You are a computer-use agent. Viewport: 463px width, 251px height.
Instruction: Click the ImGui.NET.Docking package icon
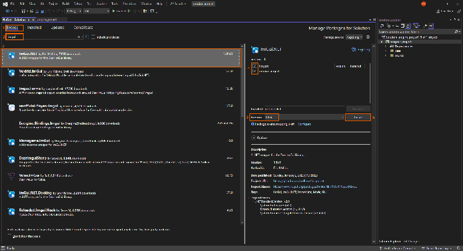12,194
